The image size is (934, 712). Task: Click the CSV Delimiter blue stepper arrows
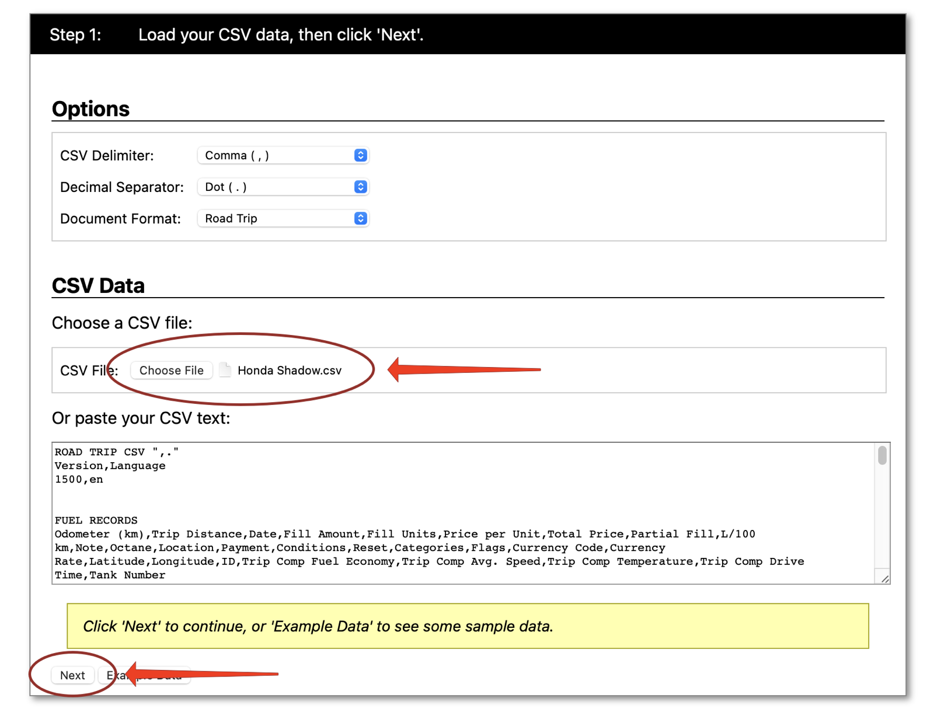coord(360,155)
